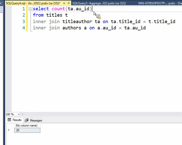182x145 pixels.
Task: Click line number 1 in the gutter
Action: [x=24, y=9]
